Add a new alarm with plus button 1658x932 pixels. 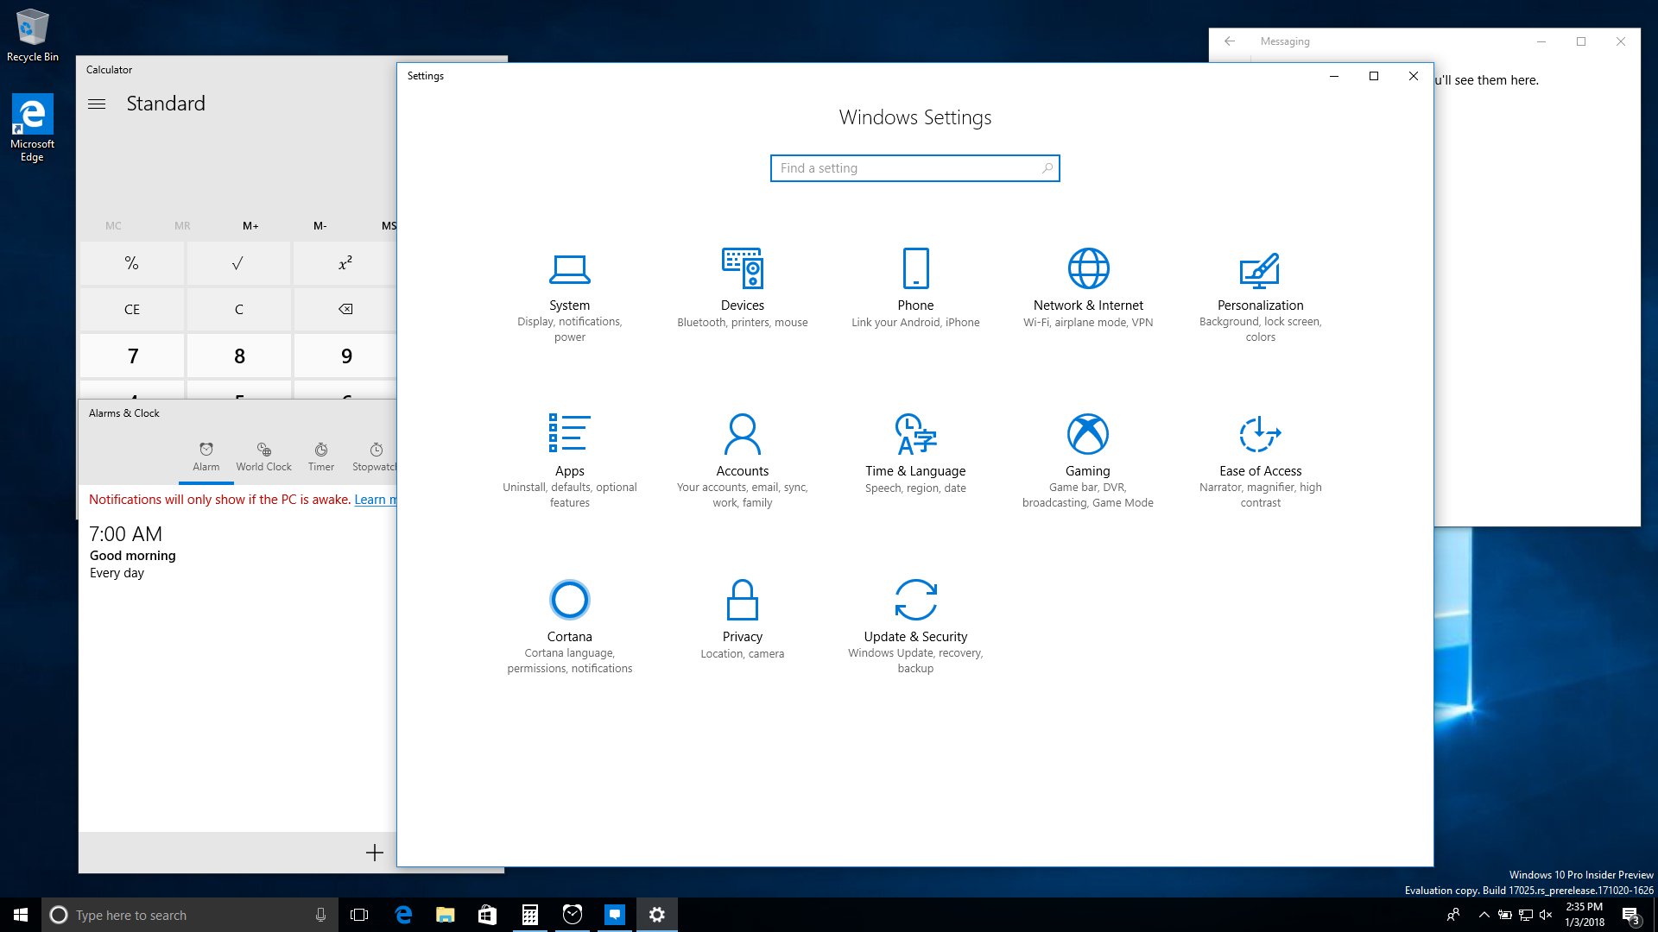(x=374, y=853)
